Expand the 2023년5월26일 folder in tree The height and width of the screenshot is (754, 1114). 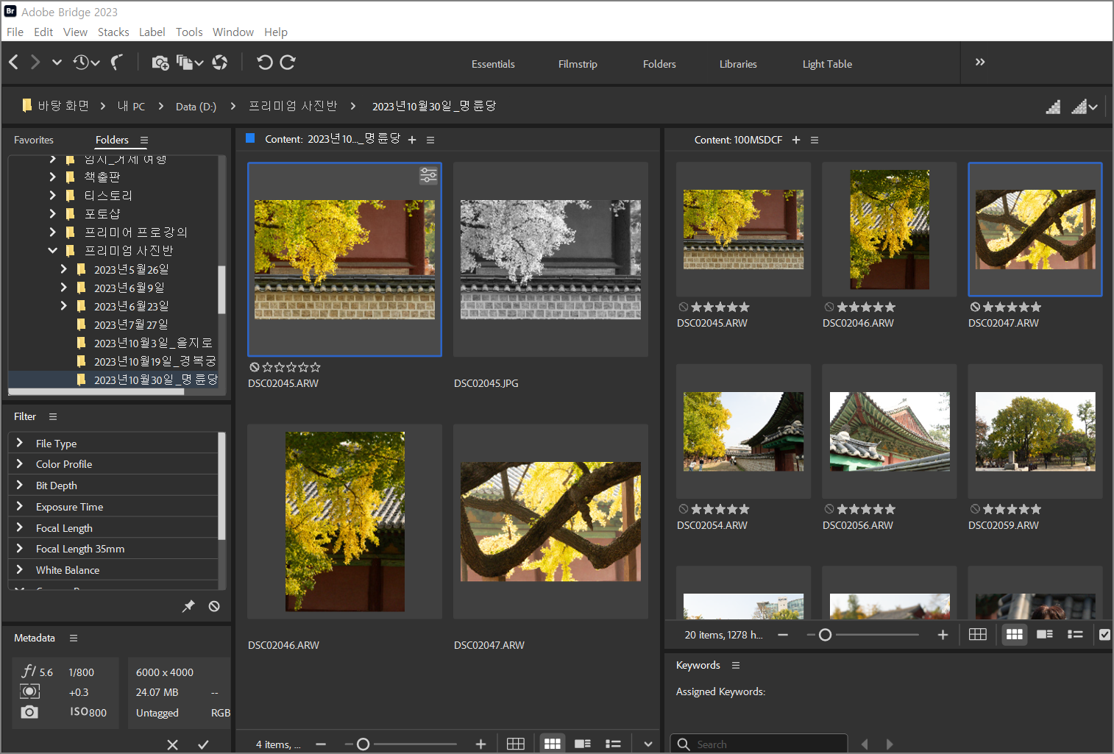(63, 269)
